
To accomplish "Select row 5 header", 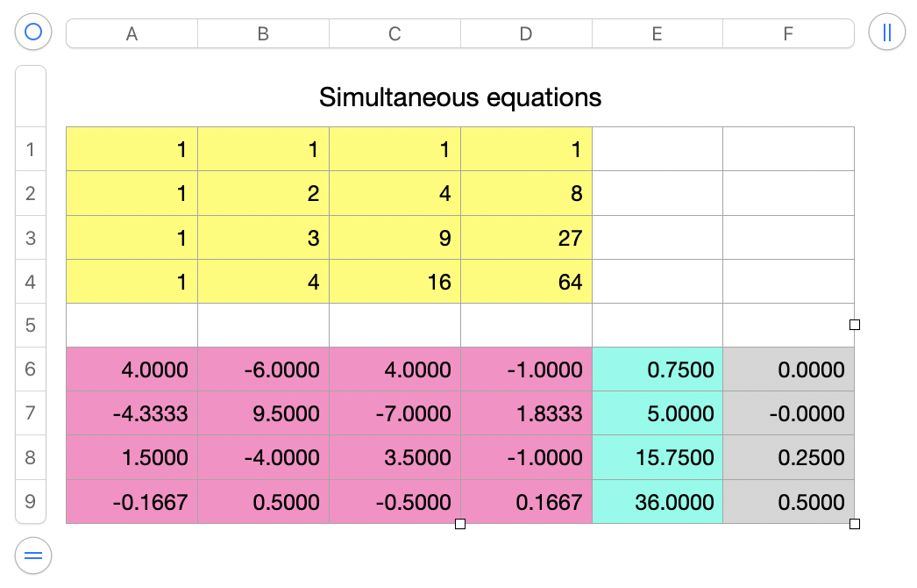I will click(x=31, y=325).
